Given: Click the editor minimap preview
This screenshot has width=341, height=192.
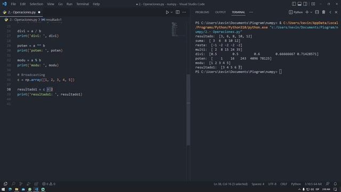Looking at the screenshot, I should (177, 29).
